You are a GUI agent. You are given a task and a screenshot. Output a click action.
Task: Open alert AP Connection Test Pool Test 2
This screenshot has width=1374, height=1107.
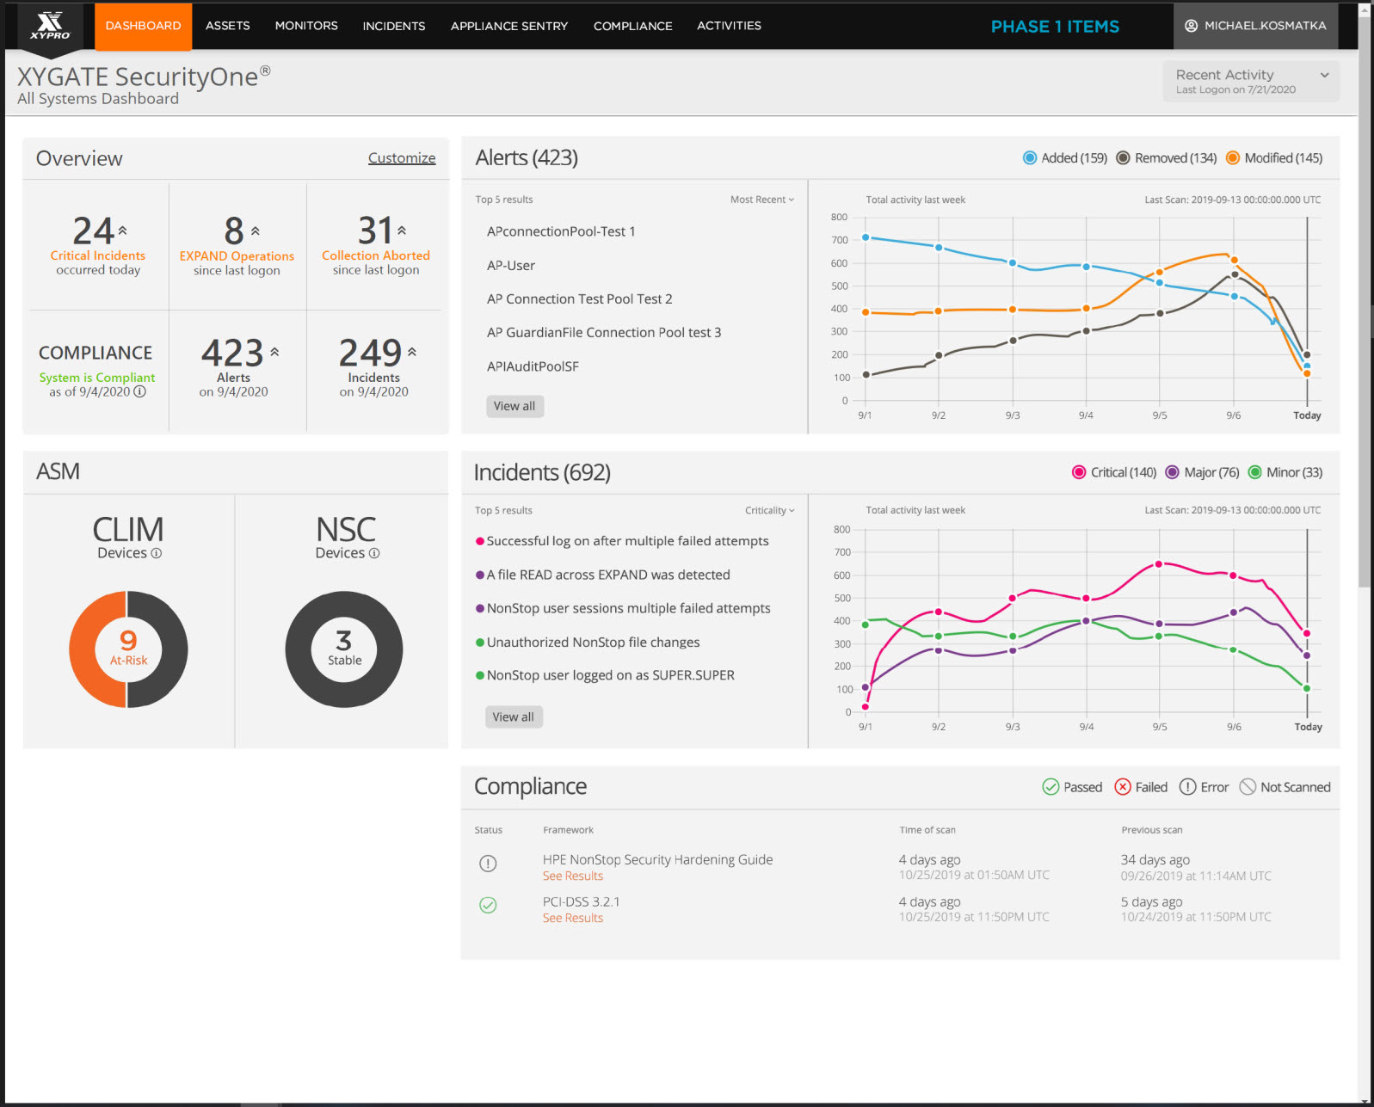[580, 299]
